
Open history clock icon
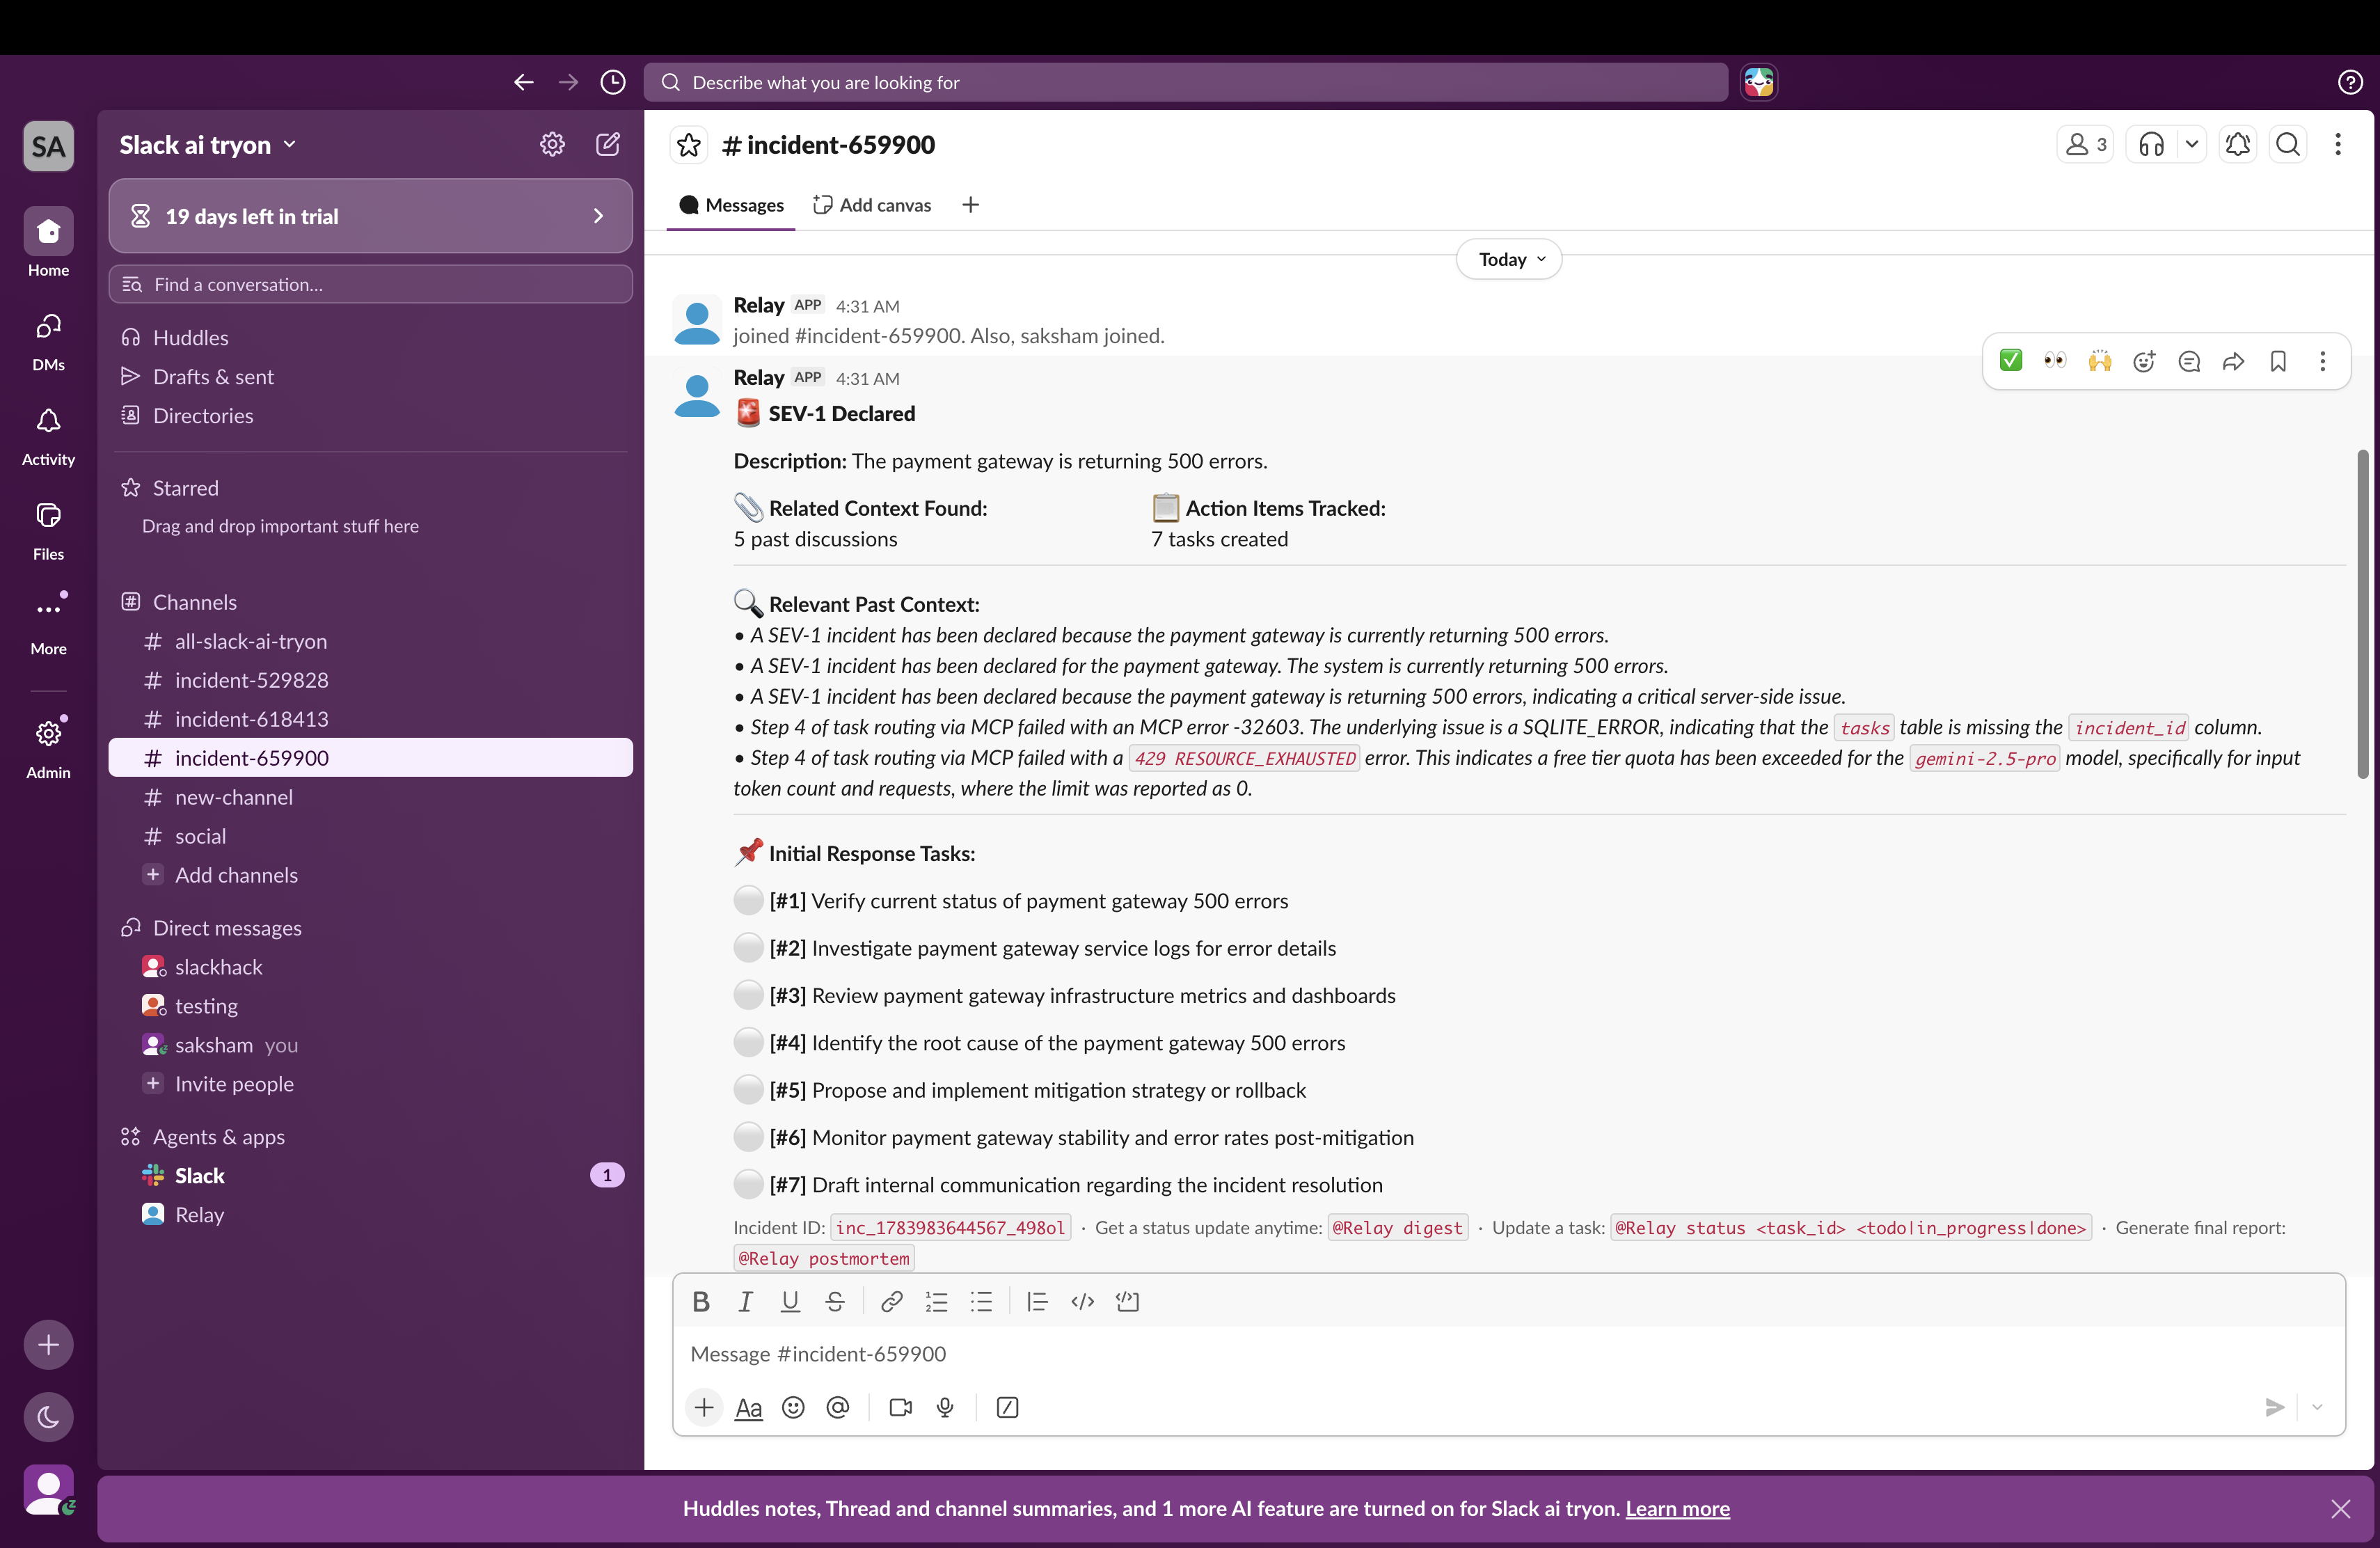pos(613,82)
